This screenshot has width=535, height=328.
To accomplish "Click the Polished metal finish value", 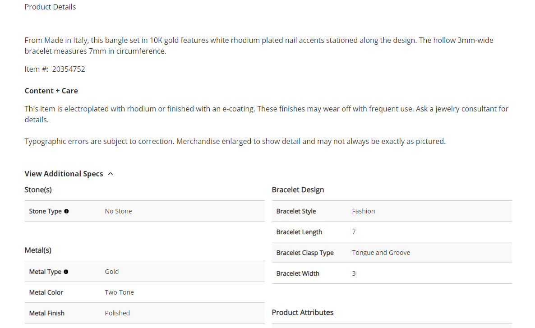I will click(117, 313).
